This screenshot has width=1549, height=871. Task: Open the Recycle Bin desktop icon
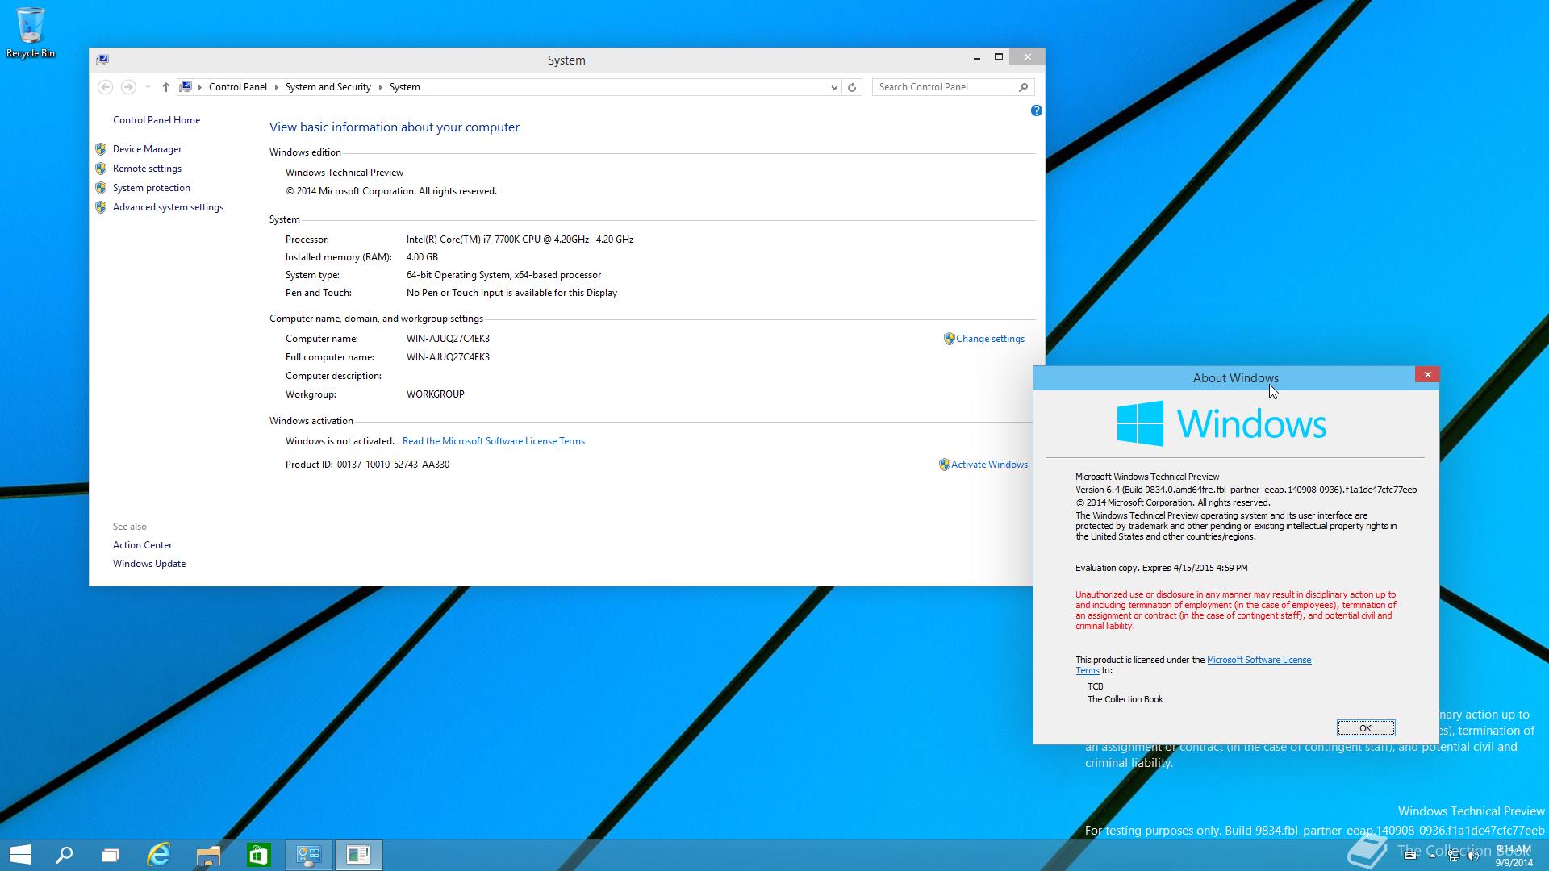[31, 33]
